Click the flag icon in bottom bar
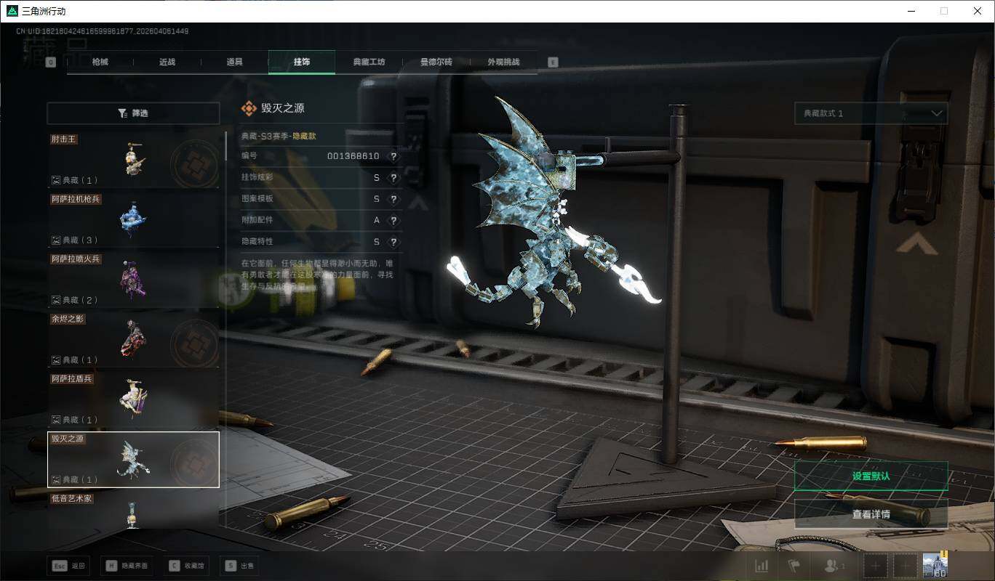Image resolution: width=995 pixels, height=581 pixels. (x=794, y=566)
